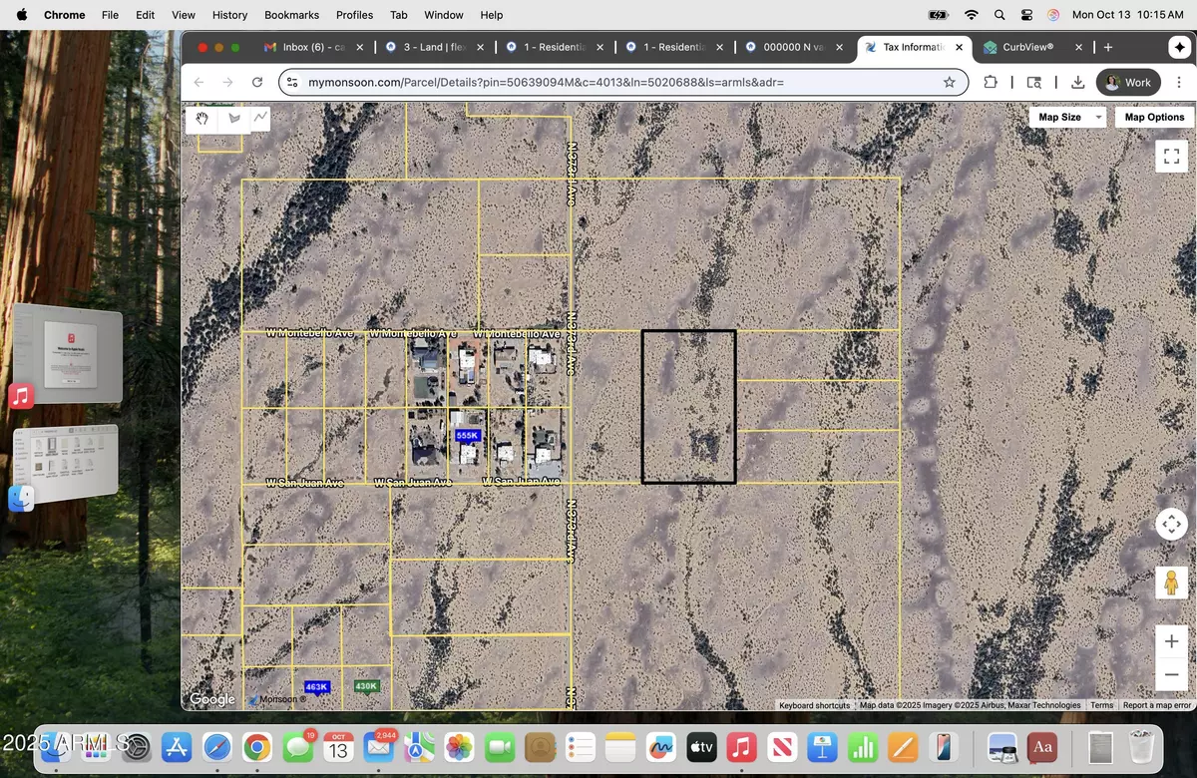
Task: Open the Chrome Extensions puzzle icon
Action: 990,83
